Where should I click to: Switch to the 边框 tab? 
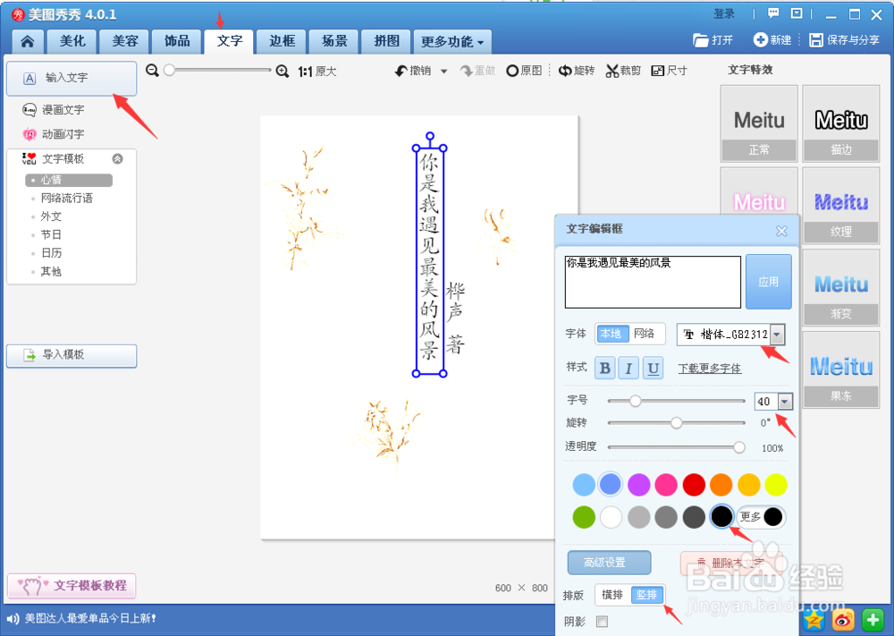(x=283, y=41)
